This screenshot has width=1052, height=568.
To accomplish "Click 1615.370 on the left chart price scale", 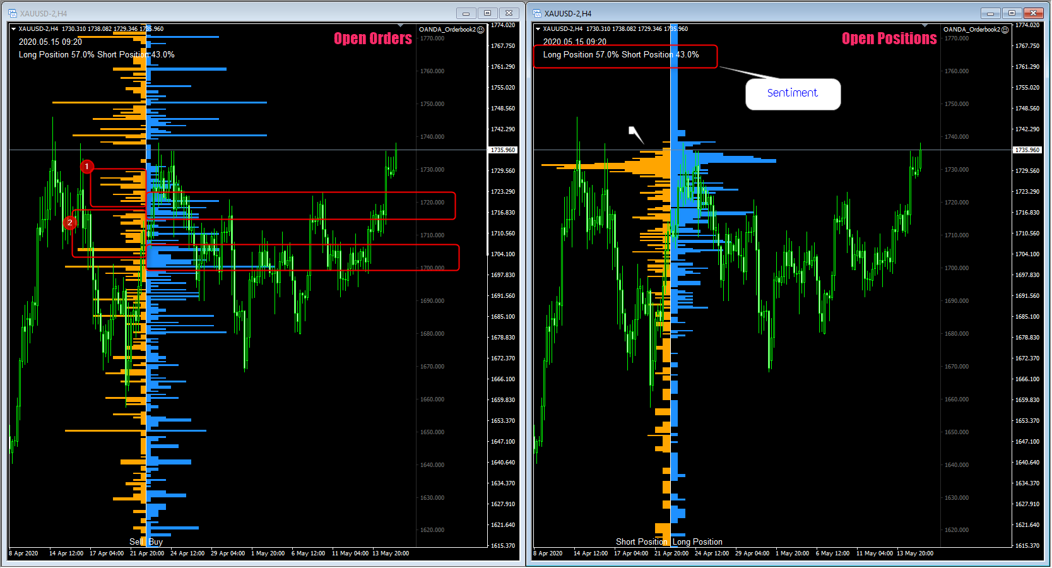I will click(503, 546).
